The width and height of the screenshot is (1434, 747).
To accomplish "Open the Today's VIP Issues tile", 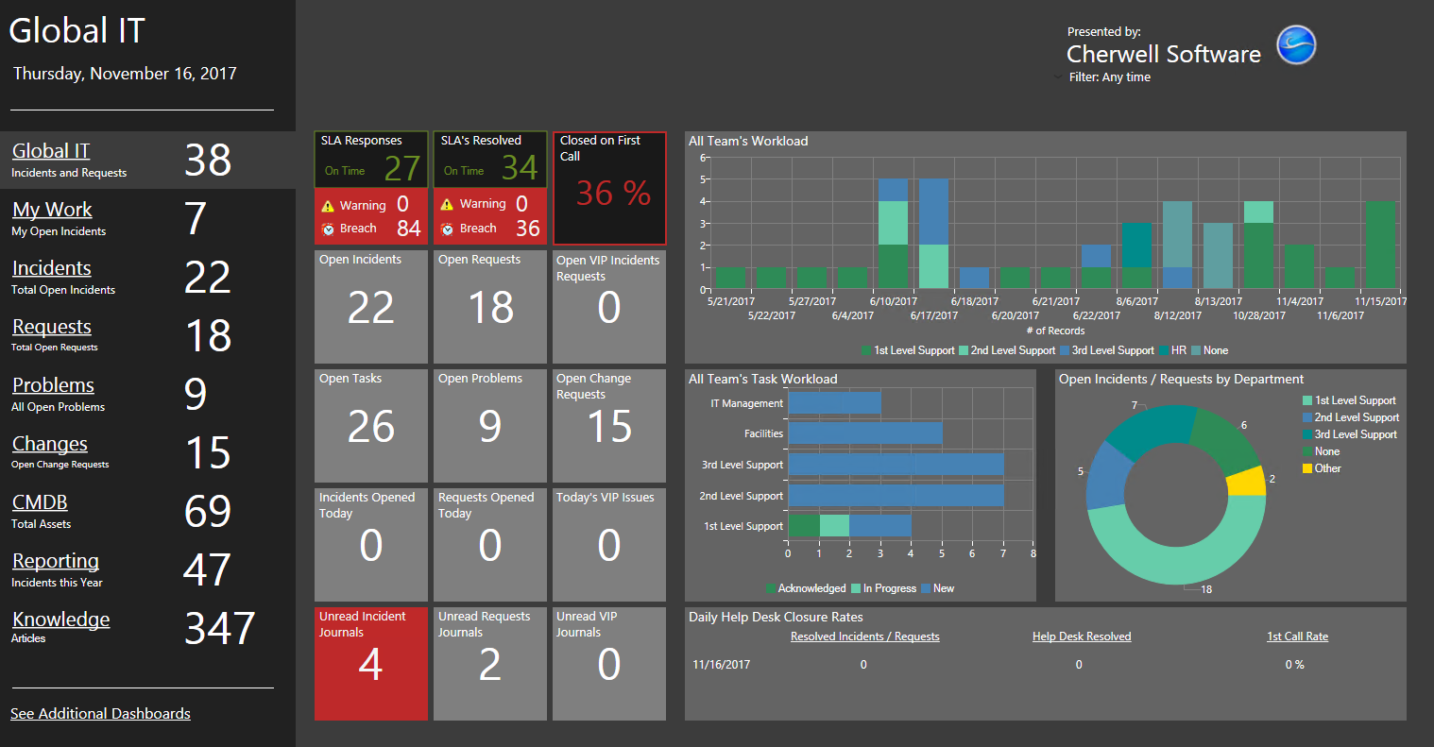I will coord(609,545).
